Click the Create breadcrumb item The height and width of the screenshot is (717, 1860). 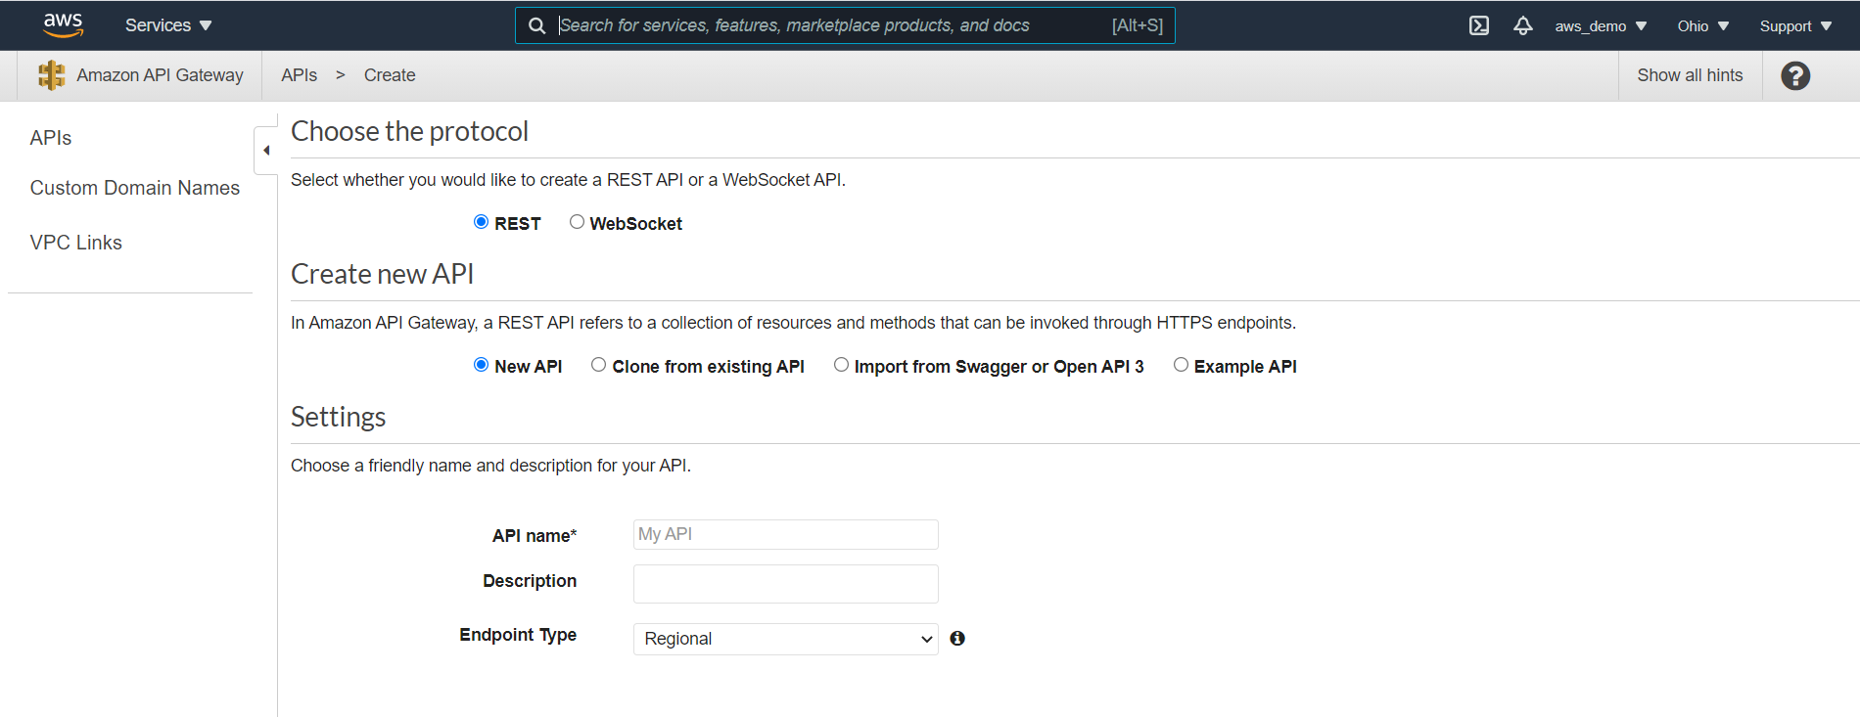pos(390,75)
